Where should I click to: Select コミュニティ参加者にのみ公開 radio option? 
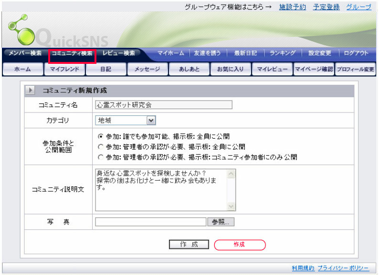[100, 157]
